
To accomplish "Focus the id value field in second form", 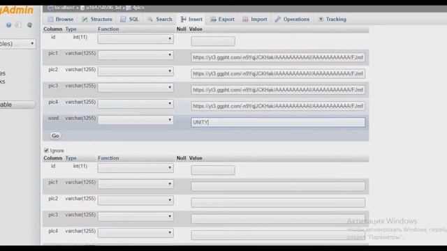I will point(213,170).
